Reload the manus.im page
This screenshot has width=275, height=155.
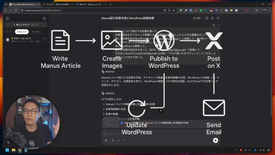[16, 10]
